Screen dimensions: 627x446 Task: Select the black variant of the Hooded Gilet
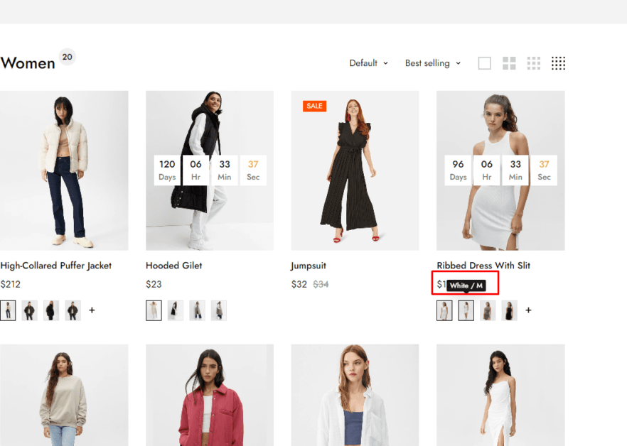pyautogui.click(x=174, y=310)
